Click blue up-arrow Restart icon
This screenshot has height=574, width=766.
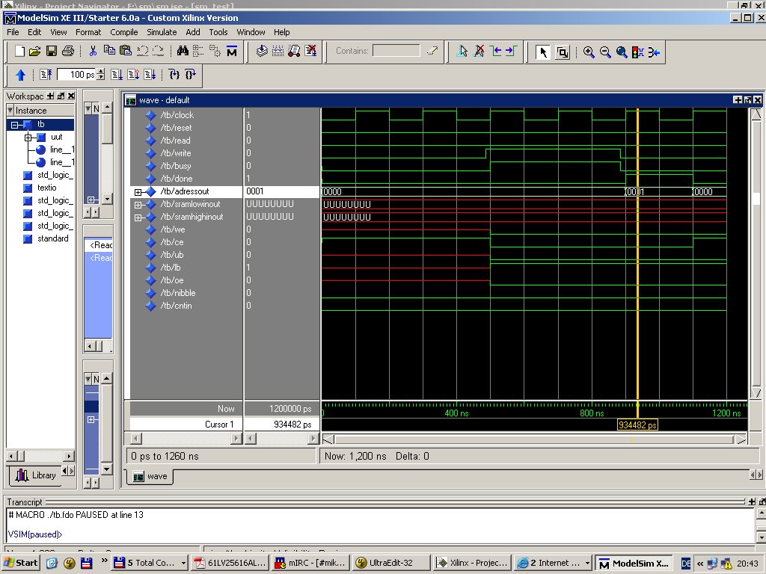point(20,75)
